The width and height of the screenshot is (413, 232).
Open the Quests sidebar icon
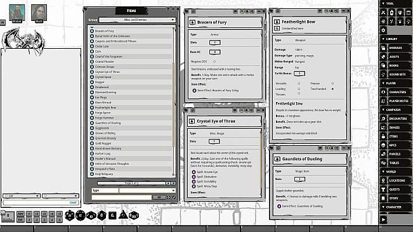coord(383,190)
